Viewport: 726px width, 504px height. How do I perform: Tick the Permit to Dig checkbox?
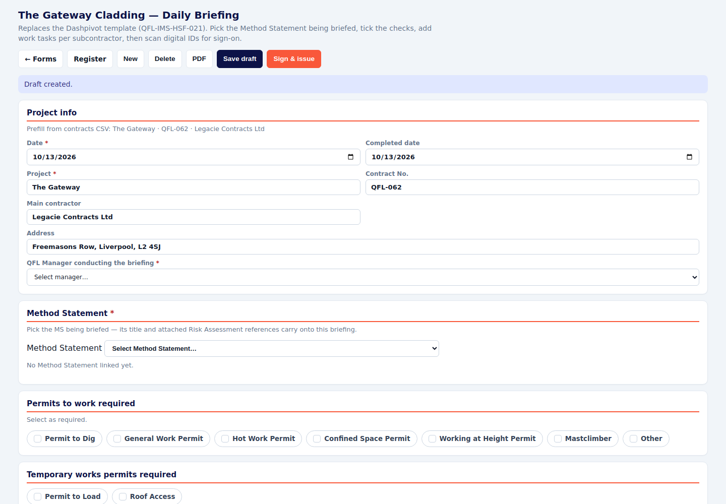coord(38,438)
